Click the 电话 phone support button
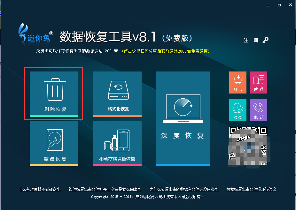Screen dimensions: 296x210 click(x=258, y=110)
